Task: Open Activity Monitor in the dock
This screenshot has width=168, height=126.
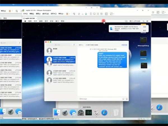Action: click(88, 113)
